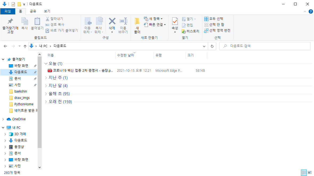Click the 속성 (Properties) icon

[x=175, y=21]
